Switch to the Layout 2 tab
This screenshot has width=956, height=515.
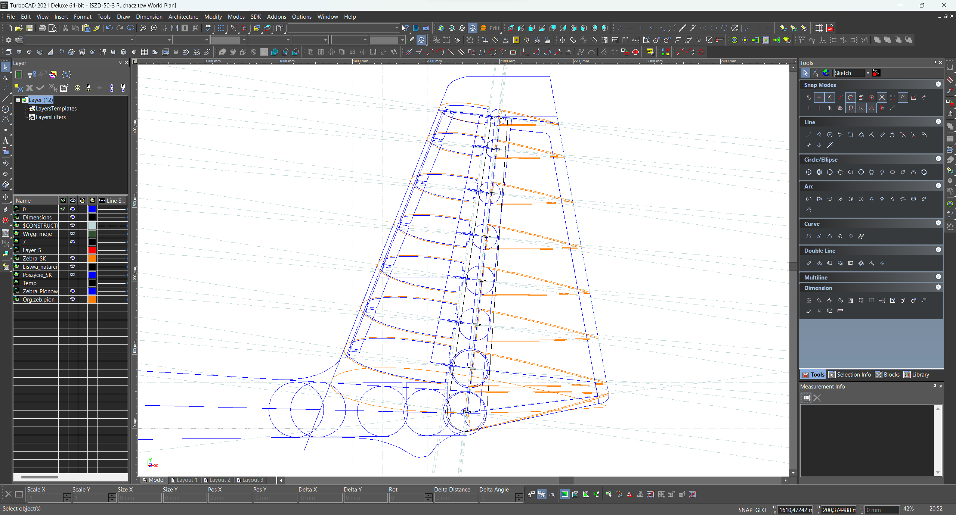click(x=217, y=480)
